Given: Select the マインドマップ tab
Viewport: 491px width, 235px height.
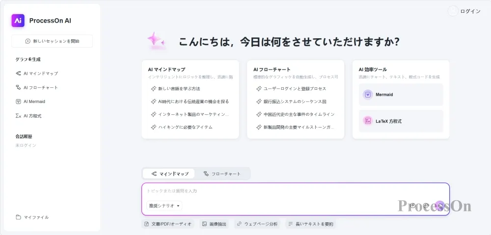Looking at the screenshot, I should click(x=169, y=174).
